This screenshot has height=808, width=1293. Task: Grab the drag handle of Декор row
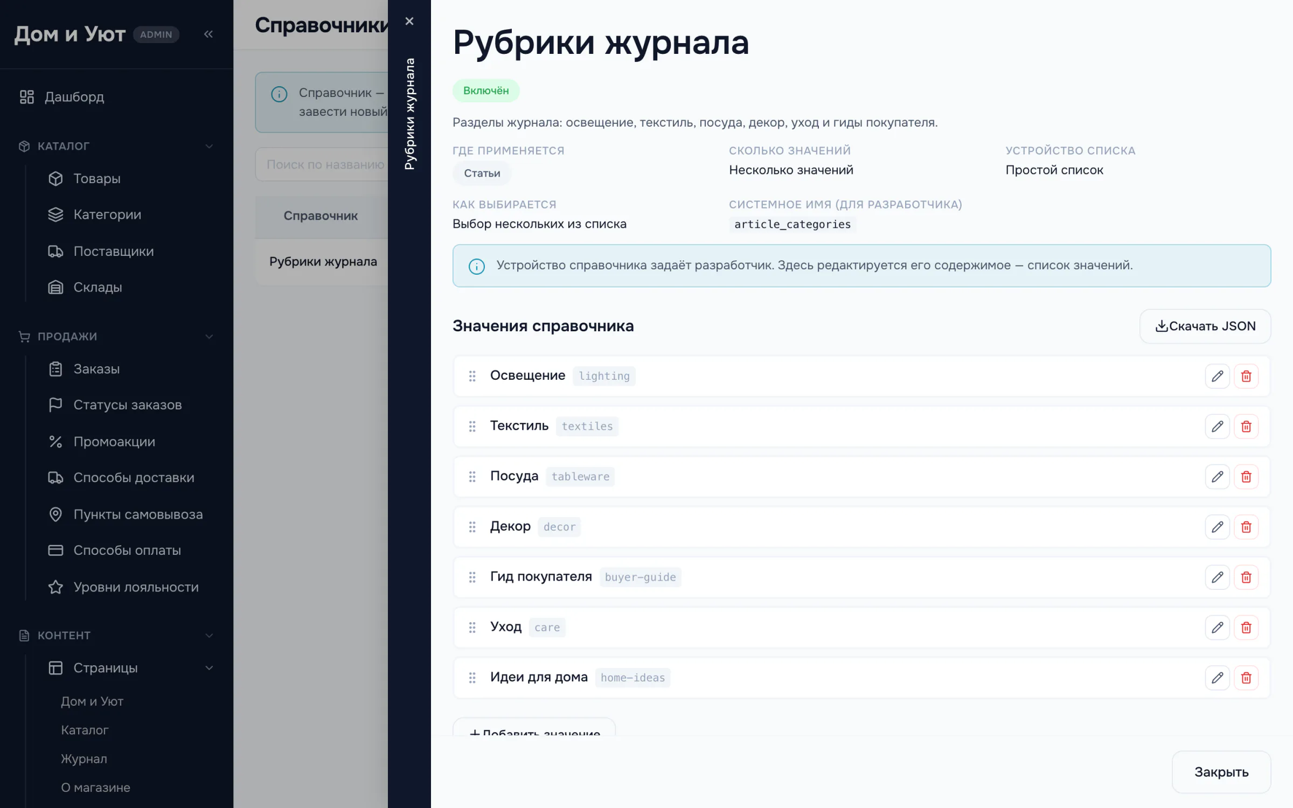[472, 527]
